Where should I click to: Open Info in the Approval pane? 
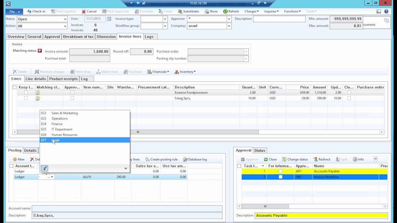tap(358, 160)
